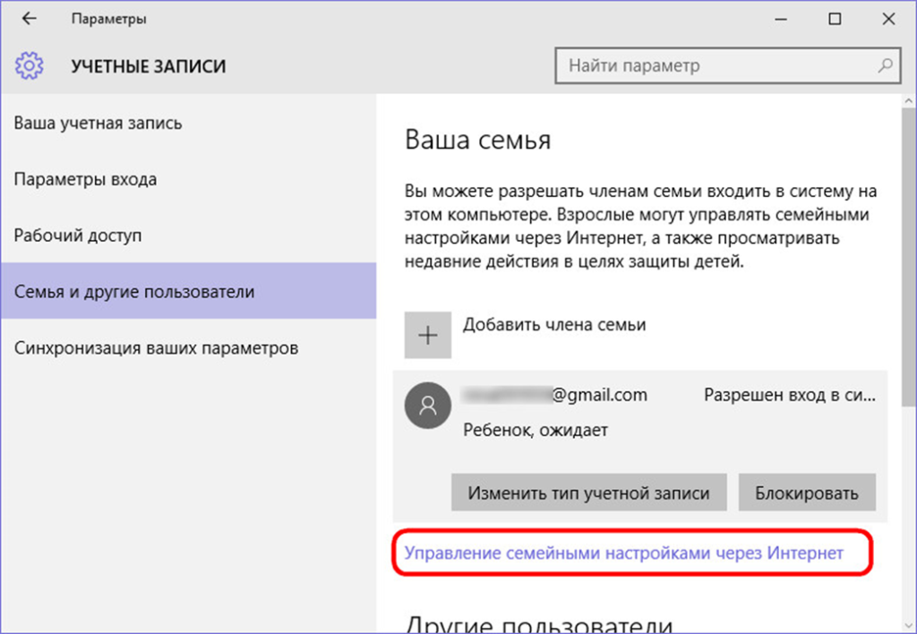The height and width of the screenshot is (634, 917).
Task: Maximize the Параметры window
Action: [x=835, y=19]
